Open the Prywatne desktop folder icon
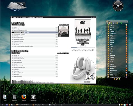 [14, 98]
